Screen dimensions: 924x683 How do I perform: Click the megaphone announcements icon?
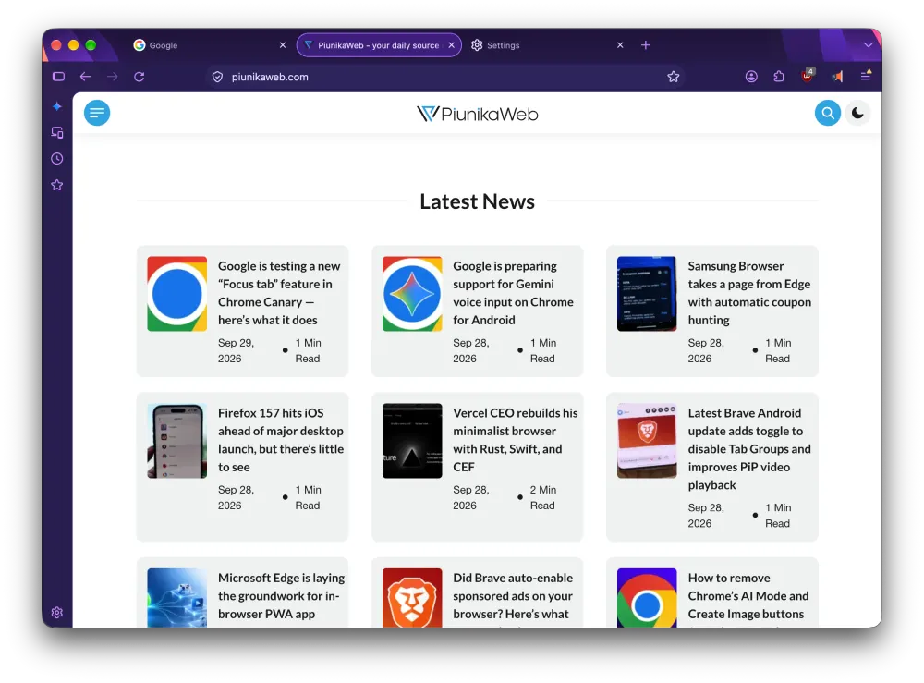pyautogui.click(x=837, y=77)
